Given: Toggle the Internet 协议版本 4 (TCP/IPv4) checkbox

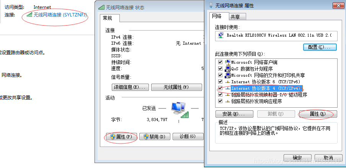Looking at the screenshot, I should pos(220,88).
